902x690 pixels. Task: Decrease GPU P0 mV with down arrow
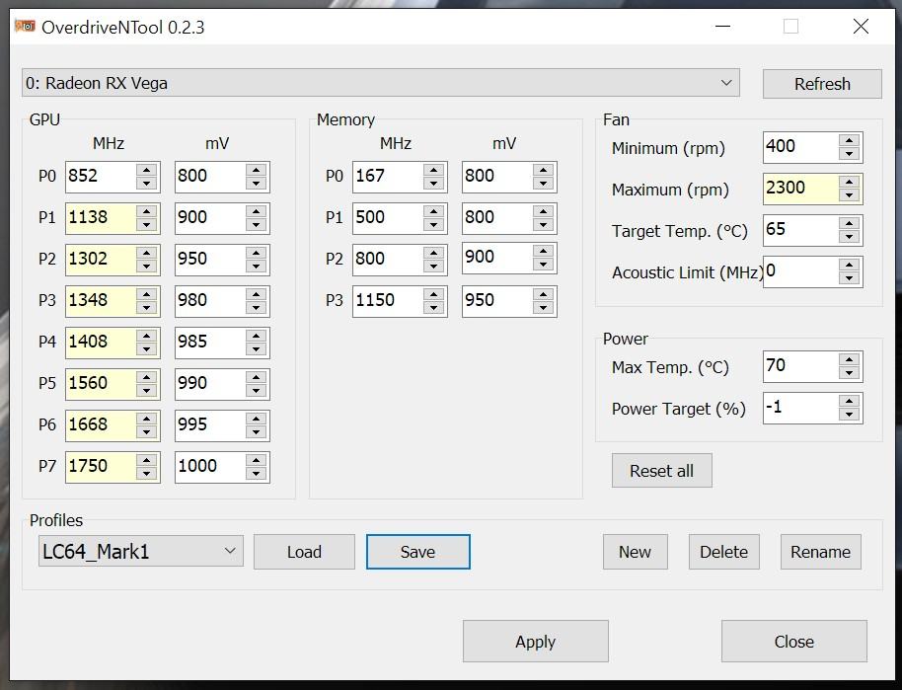point(256,184)
